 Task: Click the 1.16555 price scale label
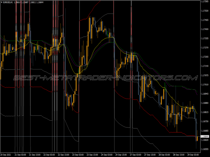tap(205, 149)
